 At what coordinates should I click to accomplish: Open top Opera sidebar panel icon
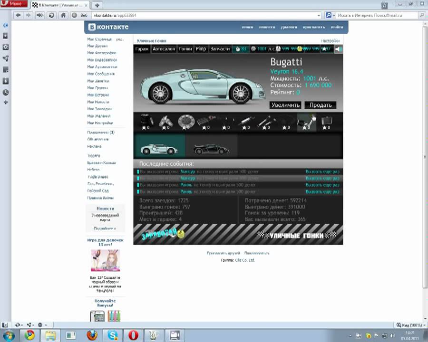[x=5, y=25]
